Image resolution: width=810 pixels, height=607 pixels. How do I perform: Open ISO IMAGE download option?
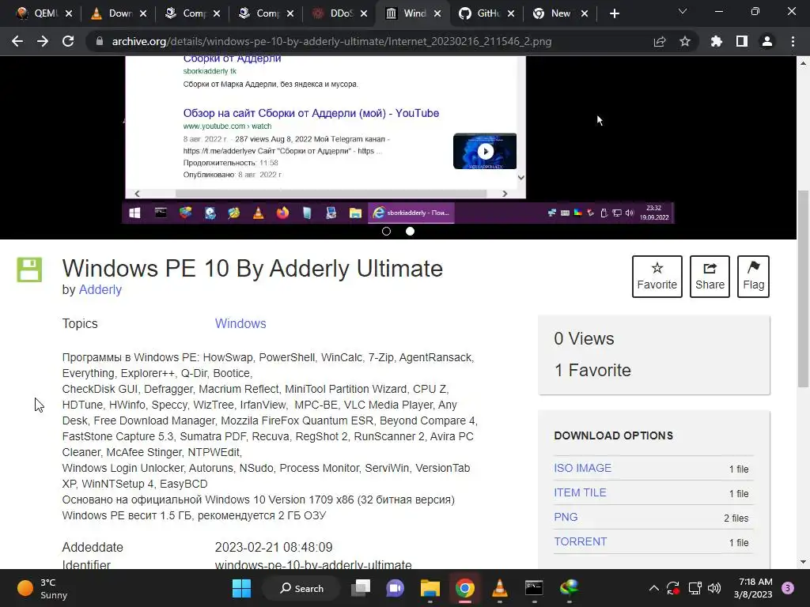pyautogui.click(x=583, y=468)
